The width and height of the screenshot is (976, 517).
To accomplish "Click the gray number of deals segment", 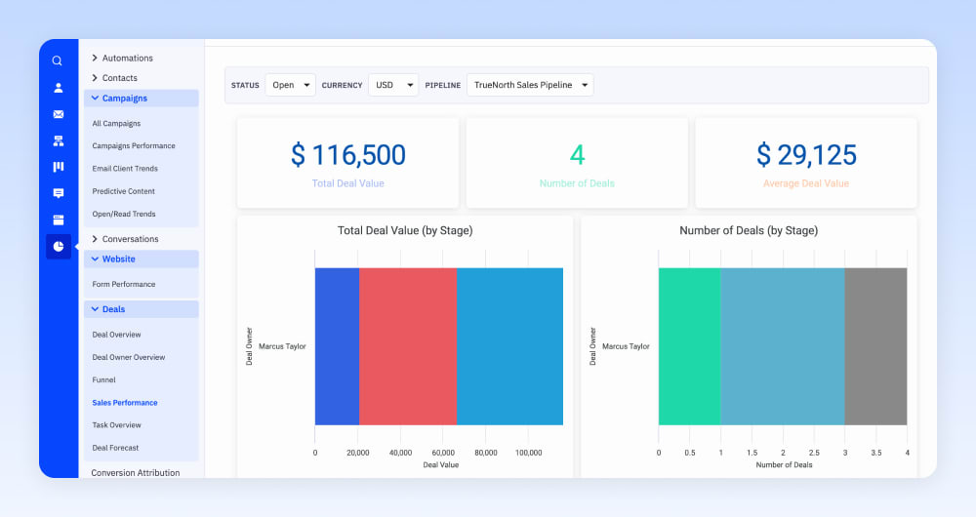I will click(875, 346).
